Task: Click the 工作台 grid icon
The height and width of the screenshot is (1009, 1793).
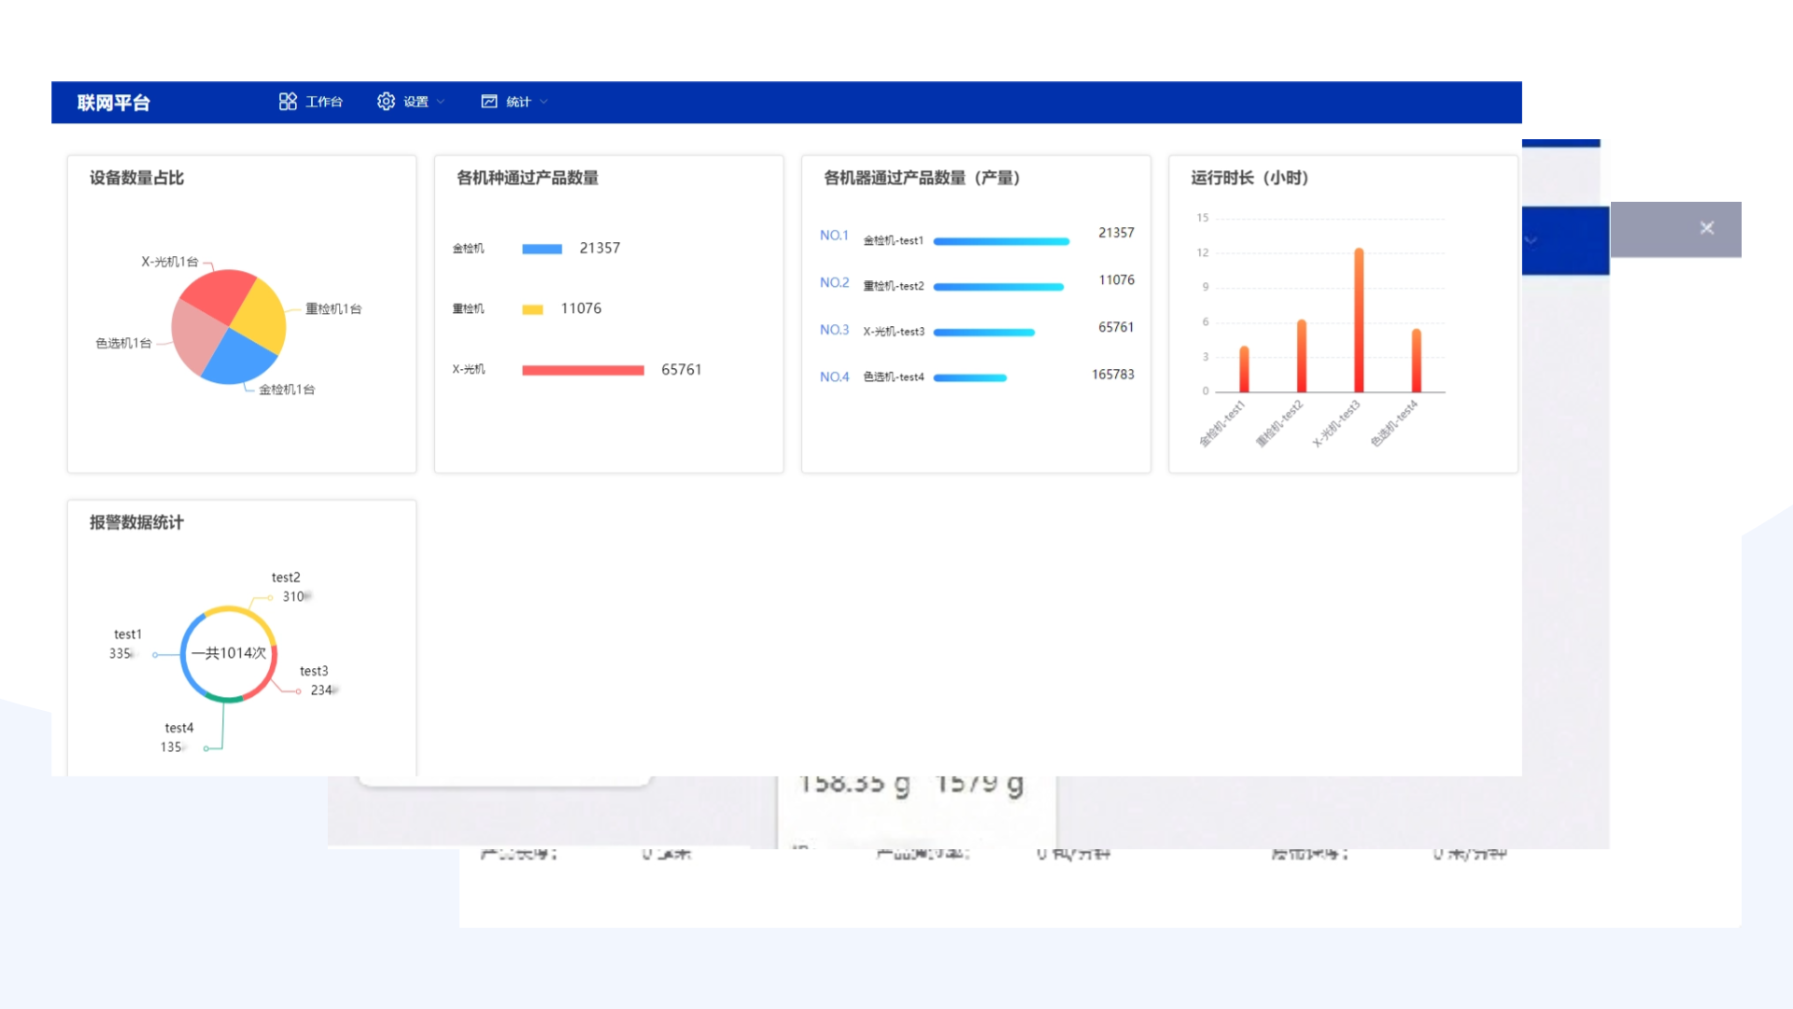Action: 289,101
